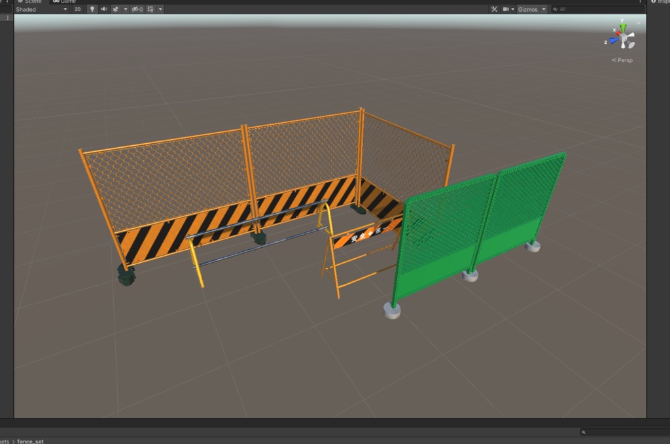Screen dimensions: 670x444
Task: Toggle 2D view mode
Action: click(77, 9)
